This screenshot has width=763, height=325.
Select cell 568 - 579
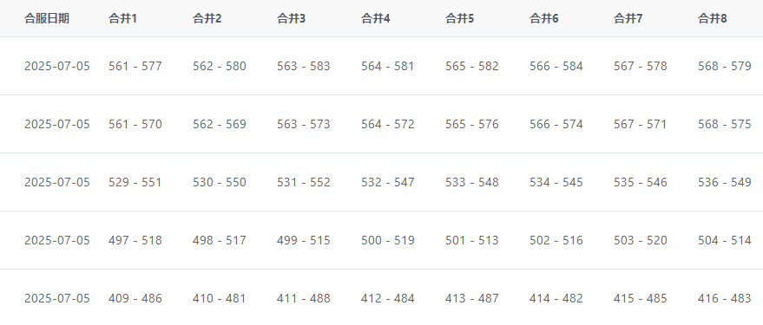pyautogui.click(x=725, y=66)
